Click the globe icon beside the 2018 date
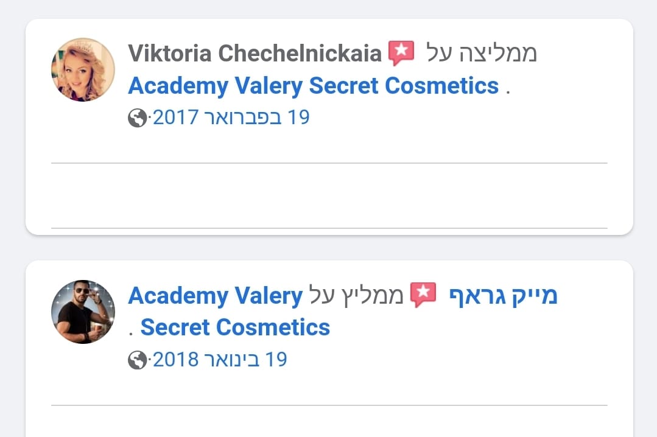Image resolution: width=657 pixels, height=437 pixels. coord(138,360)
